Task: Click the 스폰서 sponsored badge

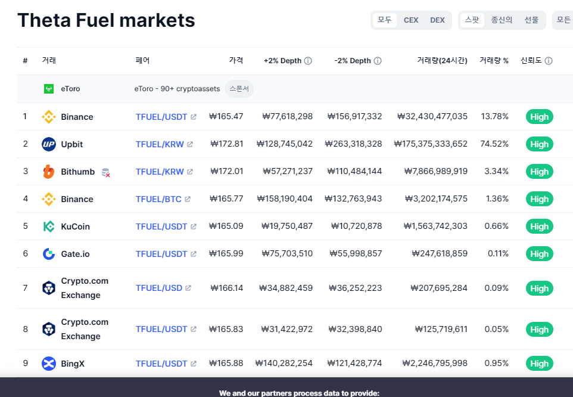Action: [x=239, y=89]
